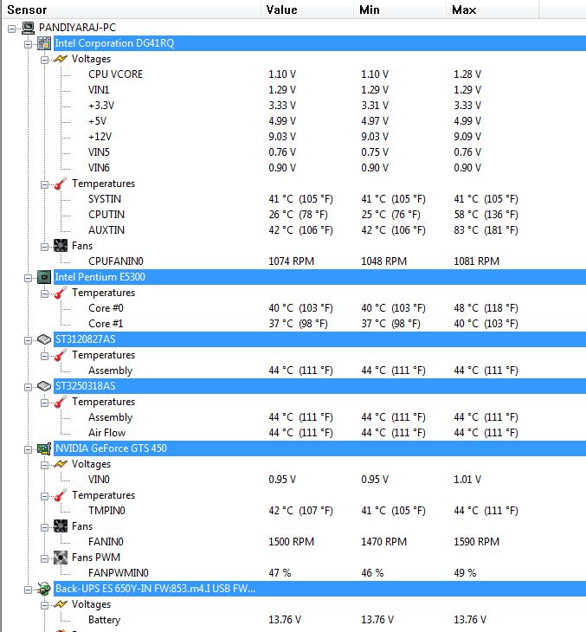Click the Intel DG41RQ motherboard icon
This screenshot has height=632, width=586.
pyautogui.click(x=44, y=43)
